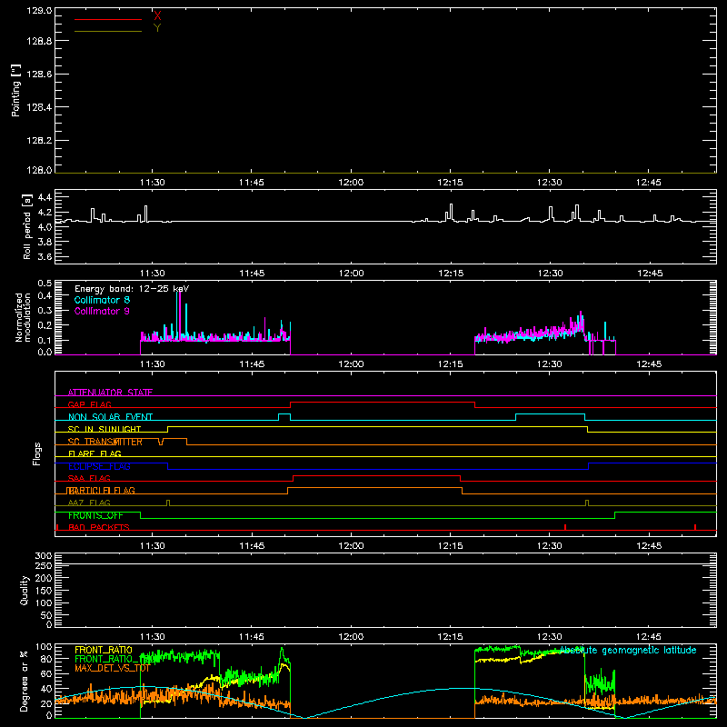Click the 3.6 roll period tick label
Screen dimensions: 727x727
(45, 256)
